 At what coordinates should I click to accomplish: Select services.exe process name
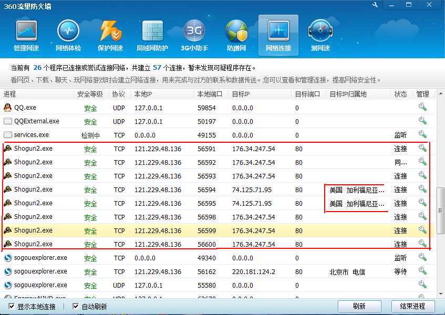click(x=32, y=135)
